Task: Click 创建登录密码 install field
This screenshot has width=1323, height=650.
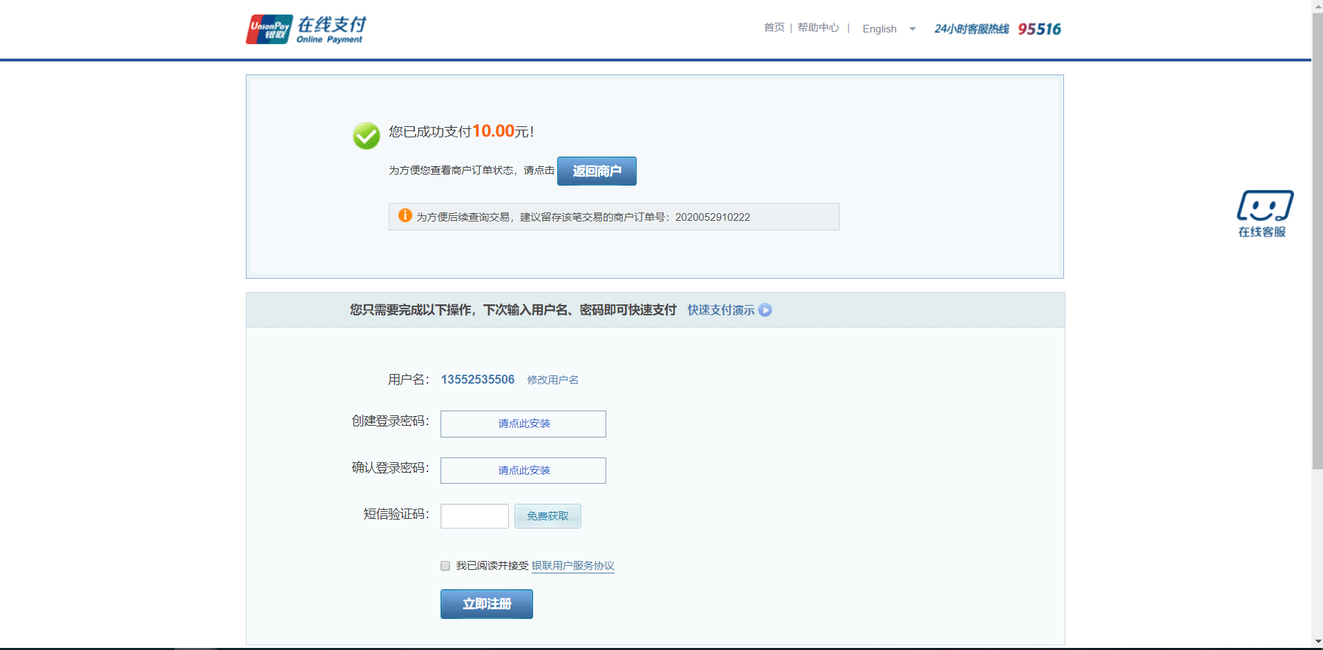Action: point(523,424)
